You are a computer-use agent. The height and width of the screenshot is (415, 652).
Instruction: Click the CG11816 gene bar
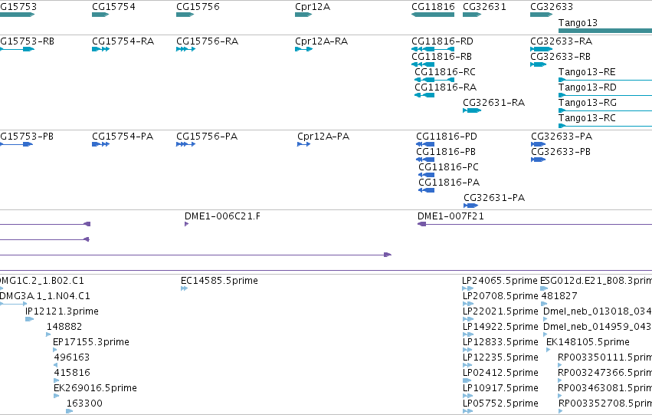433,15
